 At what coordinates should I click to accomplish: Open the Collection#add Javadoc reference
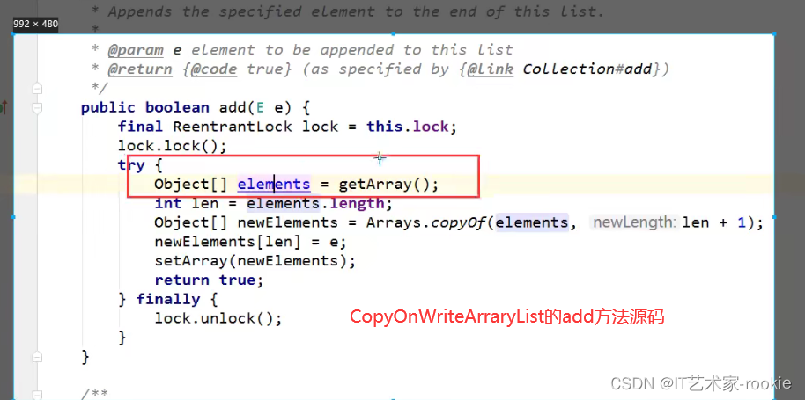point(587,69)
